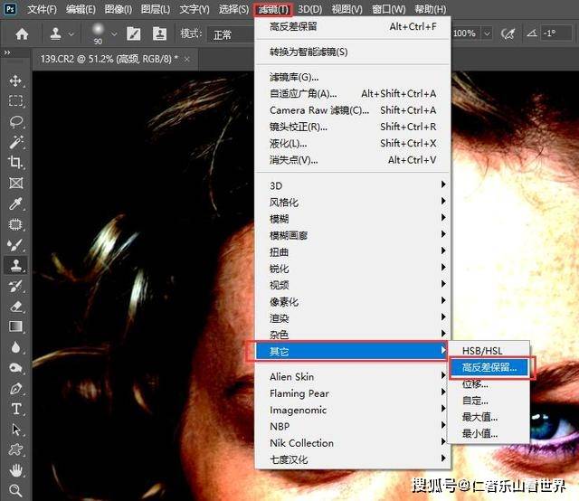Expand the toolbox double-arrow toggle

click(7, 52)
